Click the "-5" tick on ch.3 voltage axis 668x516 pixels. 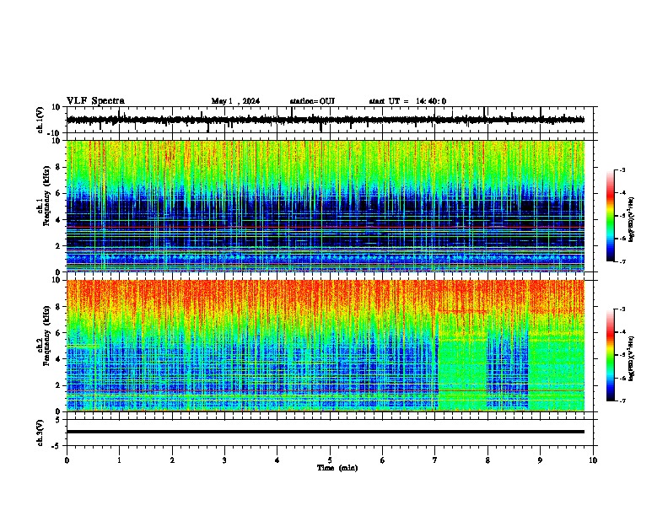57,446
